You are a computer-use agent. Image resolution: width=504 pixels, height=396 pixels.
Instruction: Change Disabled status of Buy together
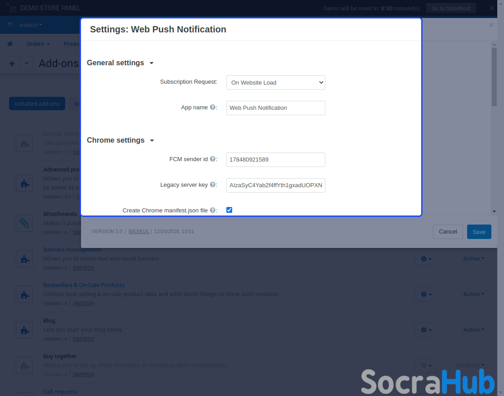(x=471, y=365)
